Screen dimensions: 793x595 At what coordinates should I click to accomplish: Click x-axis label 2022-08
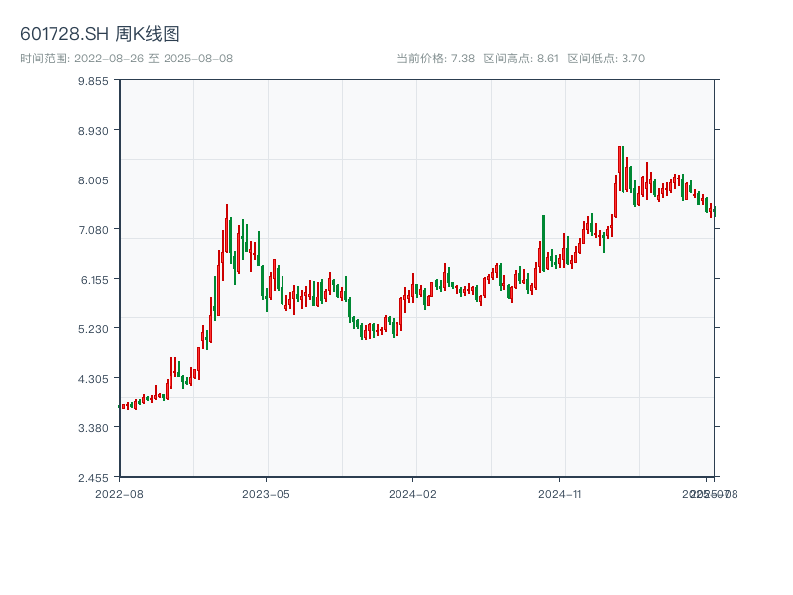pyautogui.click(x=119, y=494)
